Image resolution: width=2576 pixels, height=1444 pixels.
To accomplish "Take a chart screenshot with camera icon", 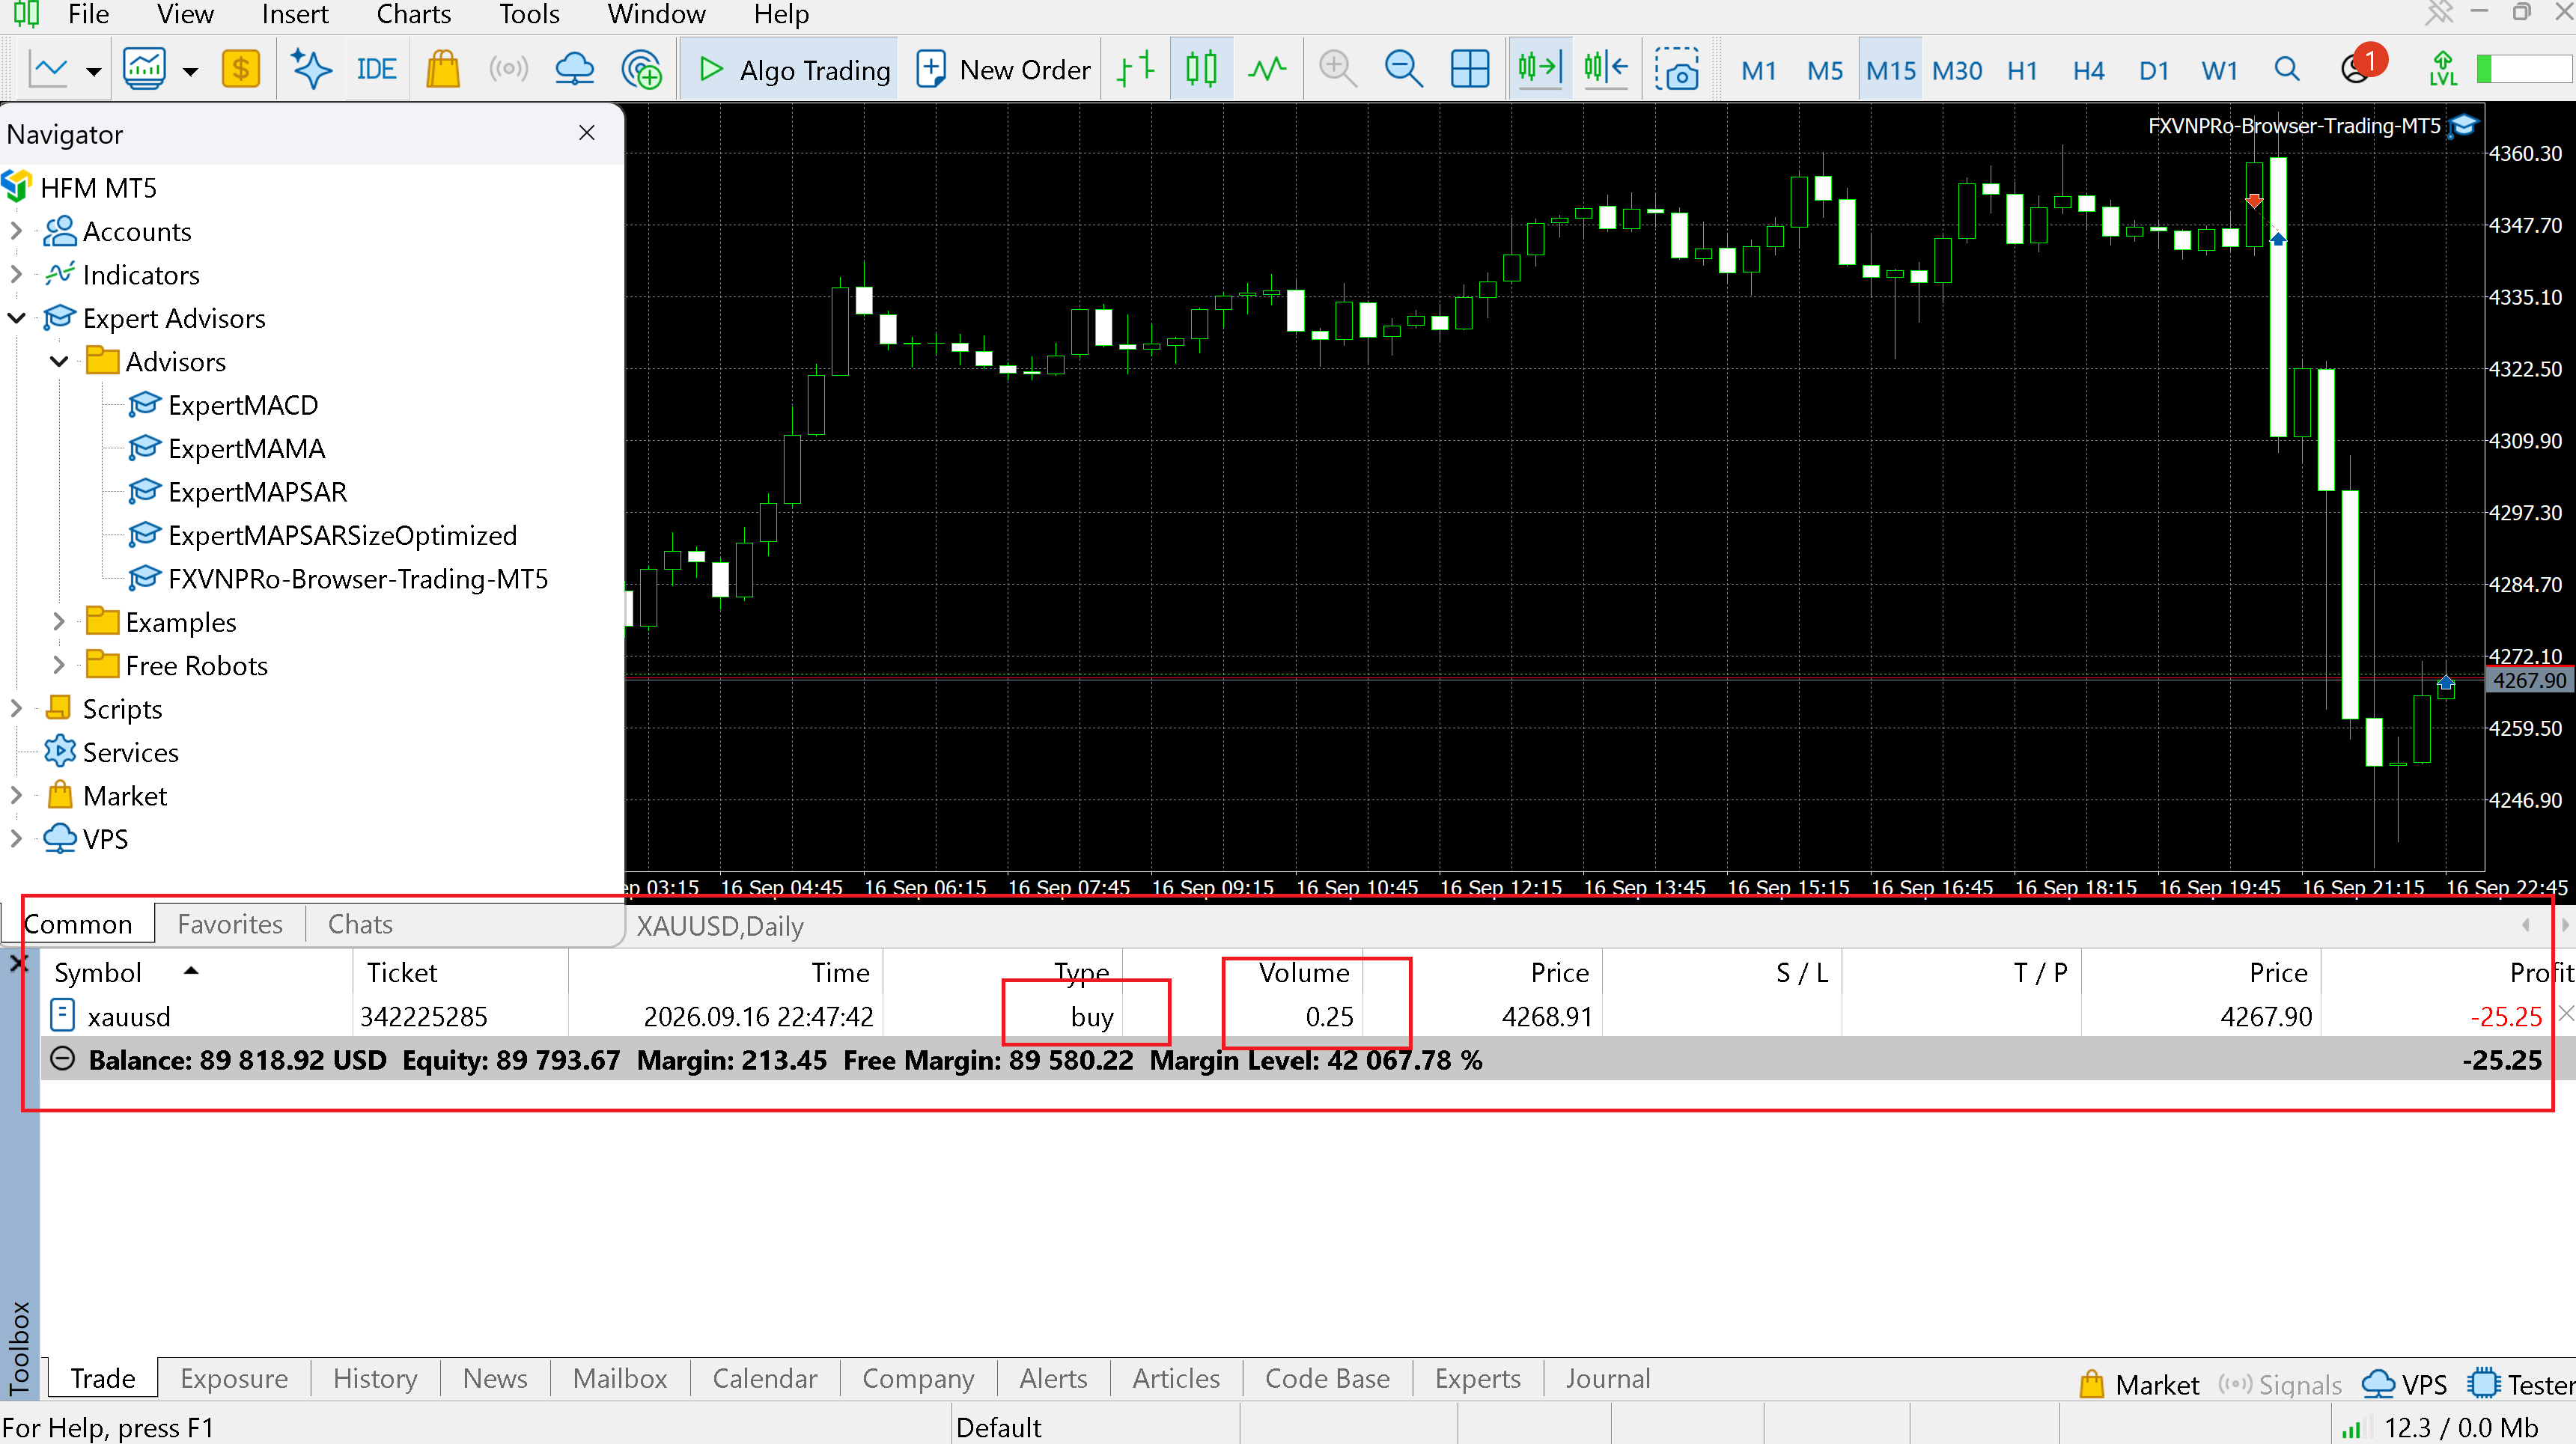I will click(1677, 70).
